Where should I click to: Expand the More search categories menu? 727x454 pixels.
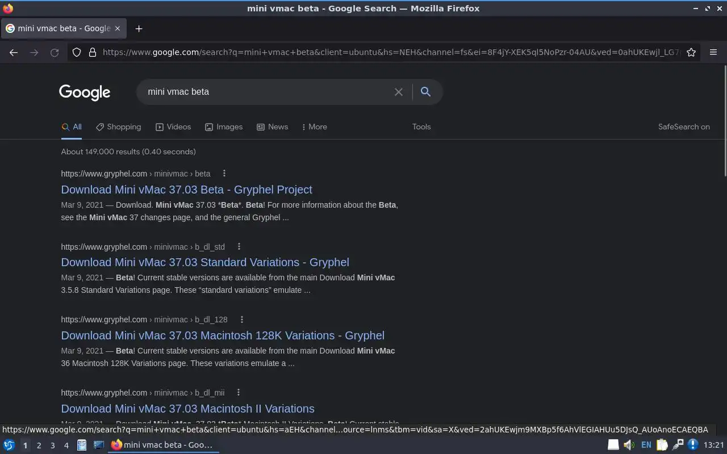click(315, 127)
